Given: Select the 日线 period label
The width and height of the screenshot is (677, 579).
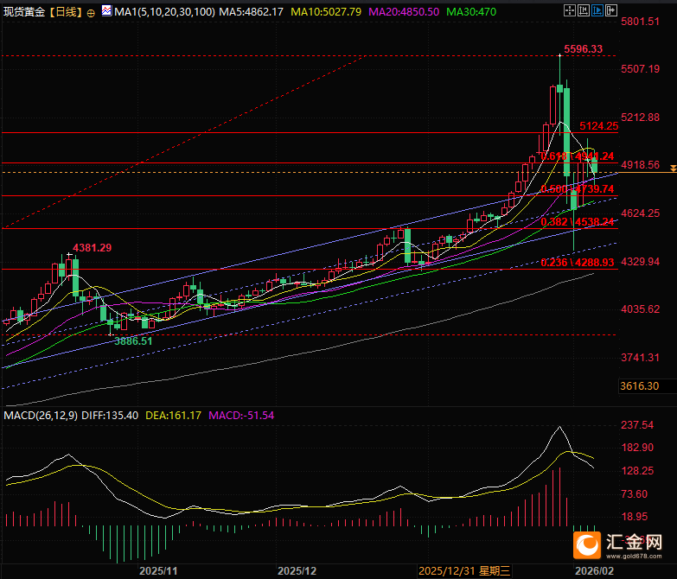Looking at the screenshot, I should click(66, 11).
